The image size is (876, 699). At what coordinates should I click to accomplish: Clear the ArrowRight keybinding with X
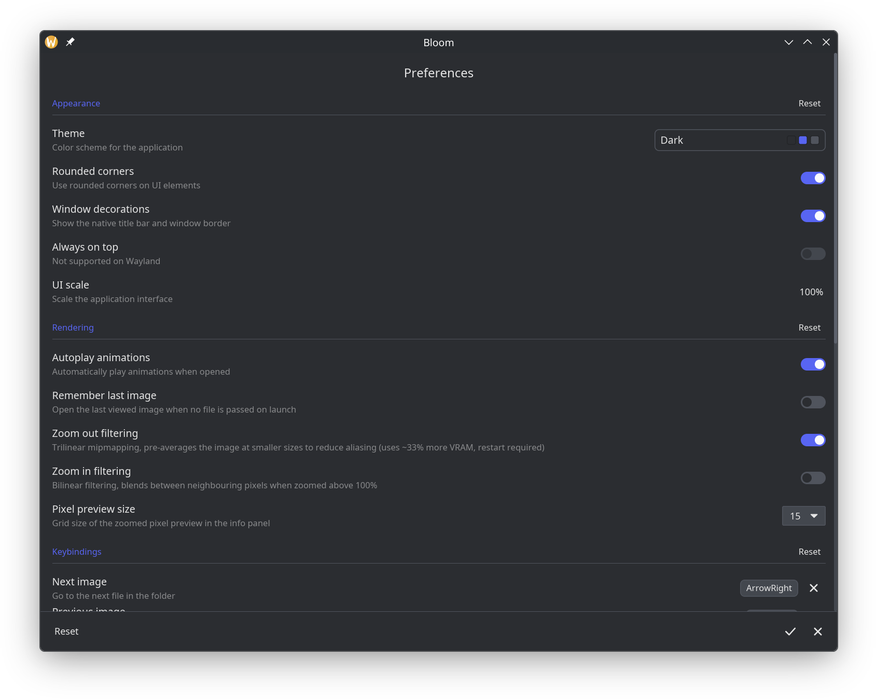point(814,588)
